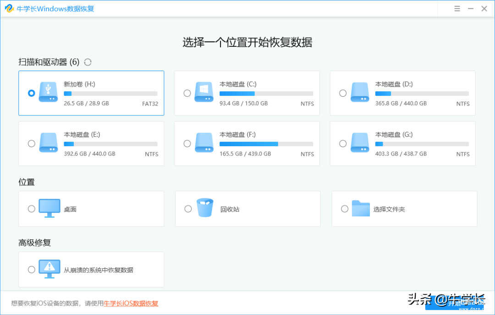Click the 回收站 recycle bin icon

tap(205, 208)
